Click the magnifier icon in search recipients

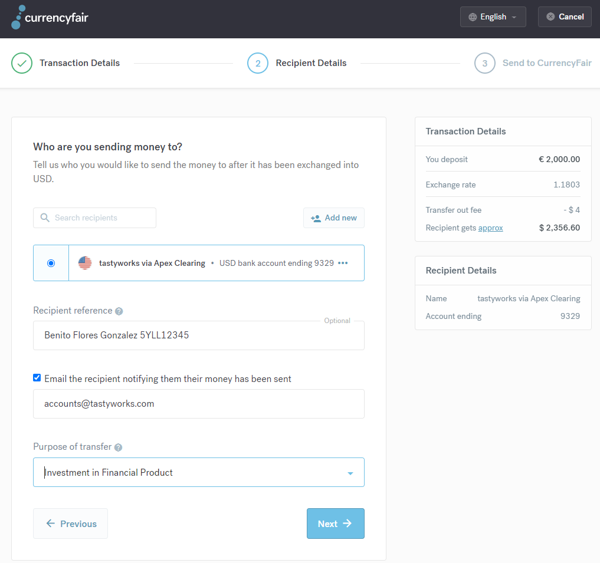45,218
